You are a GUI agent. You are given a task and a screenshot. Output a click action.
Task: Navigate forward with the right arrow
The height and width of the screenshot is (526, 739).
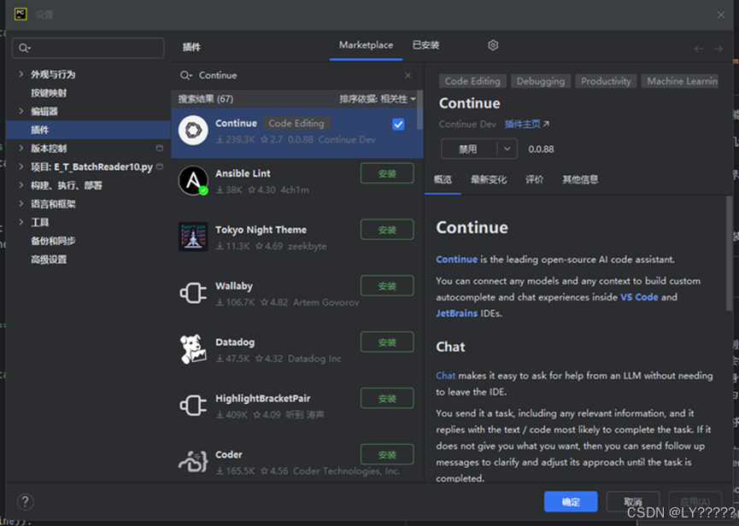pos(718,49)
